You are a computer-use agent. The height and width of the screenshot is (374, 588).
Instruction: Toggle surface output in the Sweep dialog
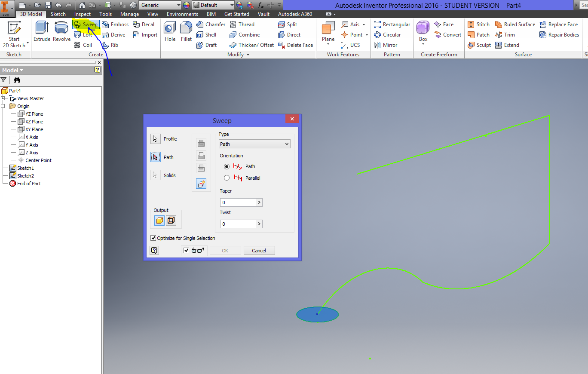pos(170,220)
